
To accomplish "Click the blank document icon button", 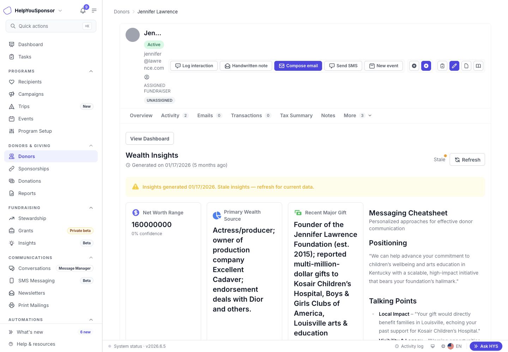I will (x=466, y=66).
